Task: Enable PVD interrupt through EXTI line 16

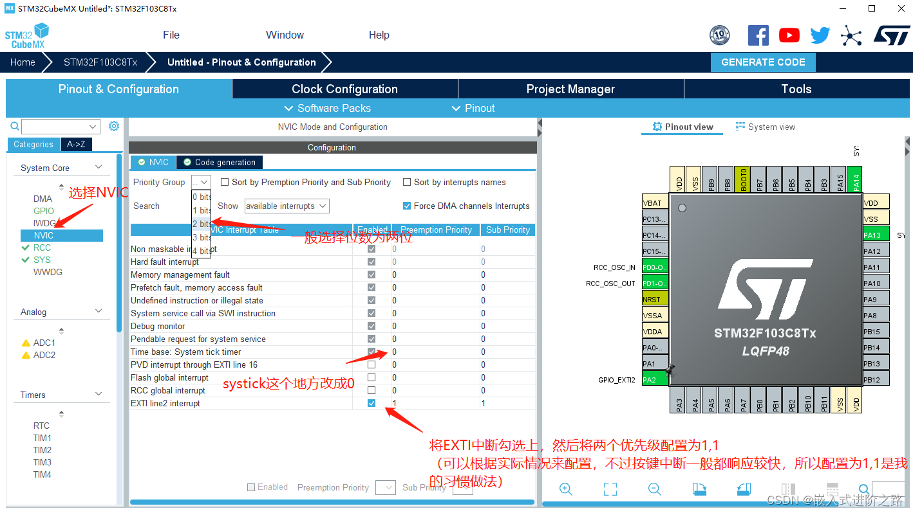Action: (372, 364)
